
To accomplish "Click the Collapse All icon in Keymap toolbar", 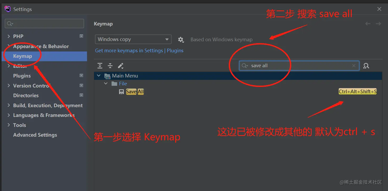I will [110, 66].
